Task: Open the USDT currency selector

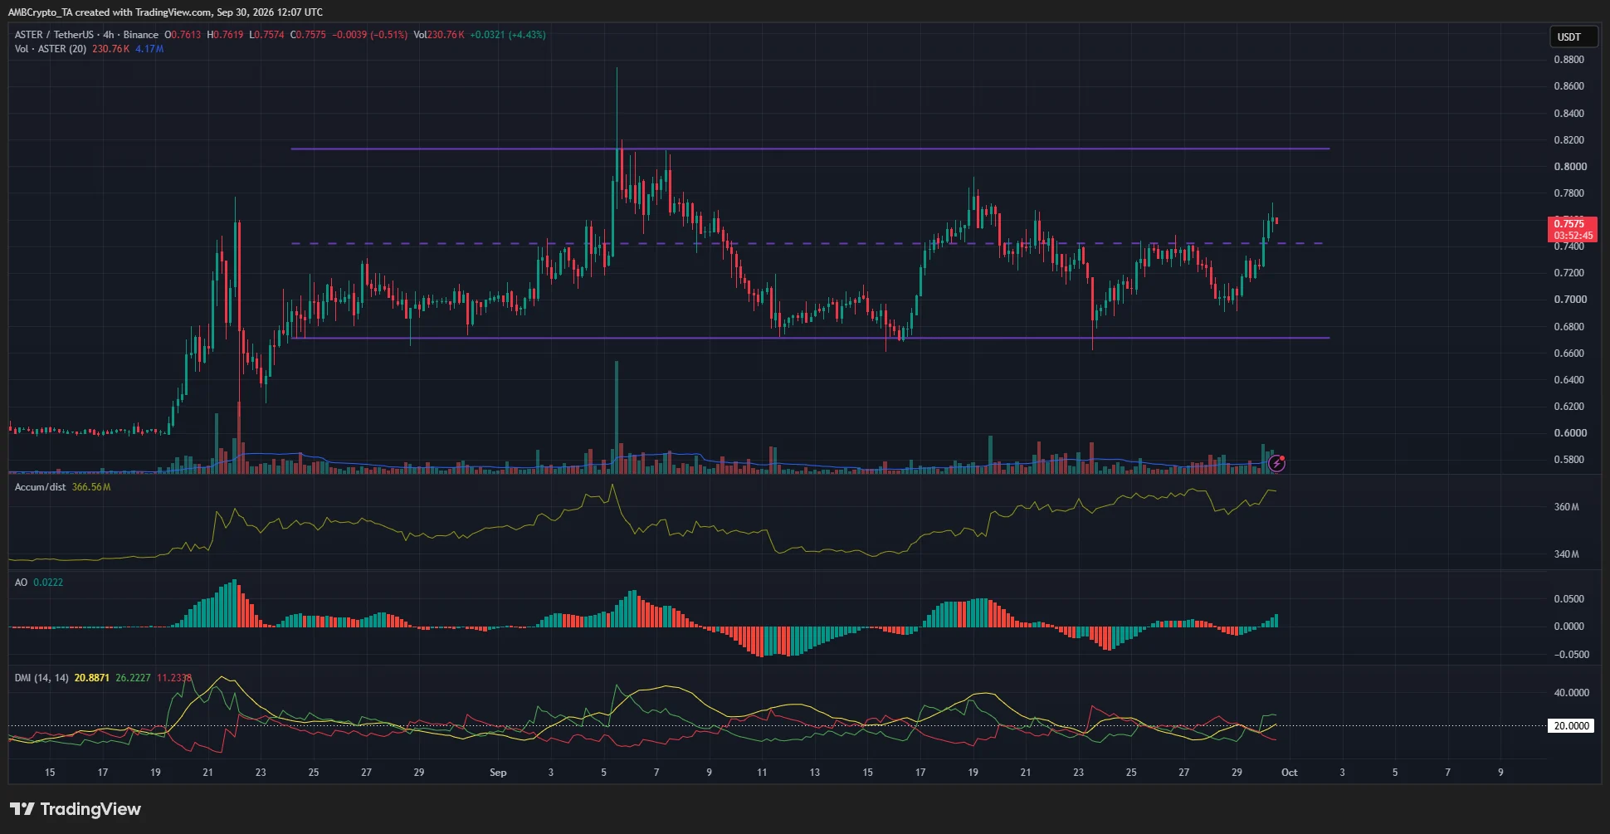Action: 1573,37
